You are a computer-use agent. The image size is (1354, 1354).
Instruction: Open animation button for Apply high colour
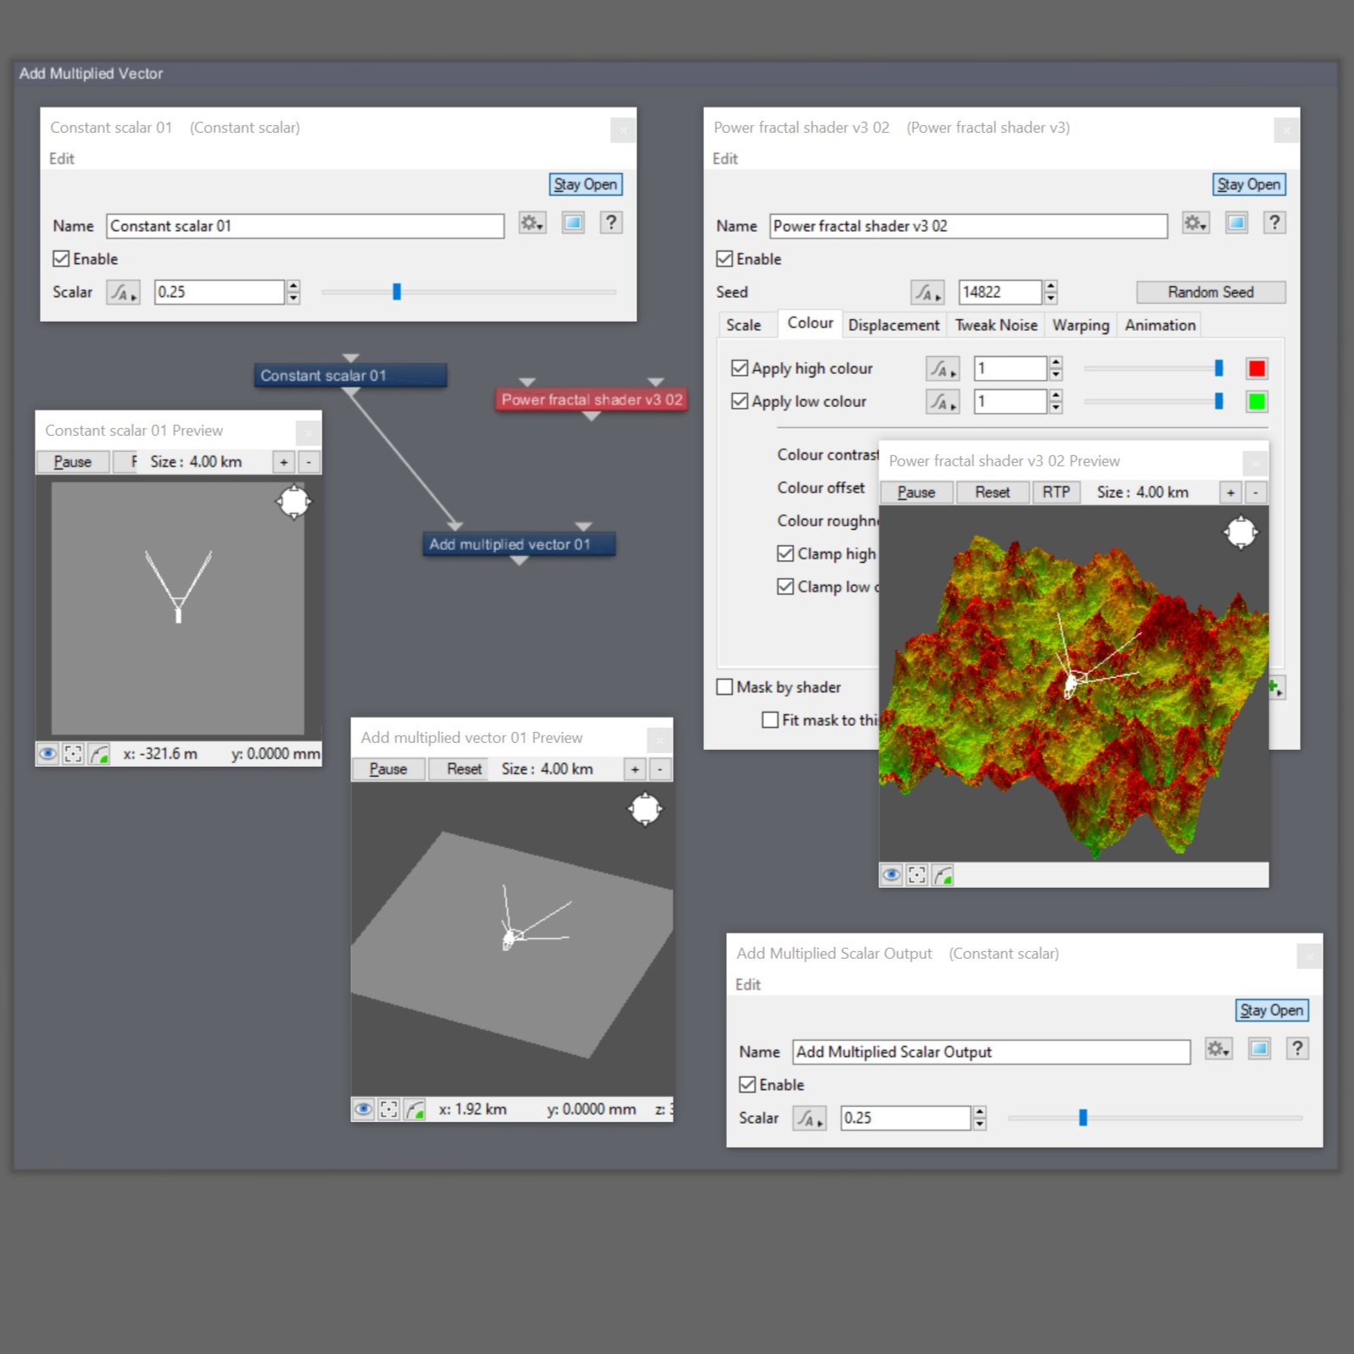(942, 369)
